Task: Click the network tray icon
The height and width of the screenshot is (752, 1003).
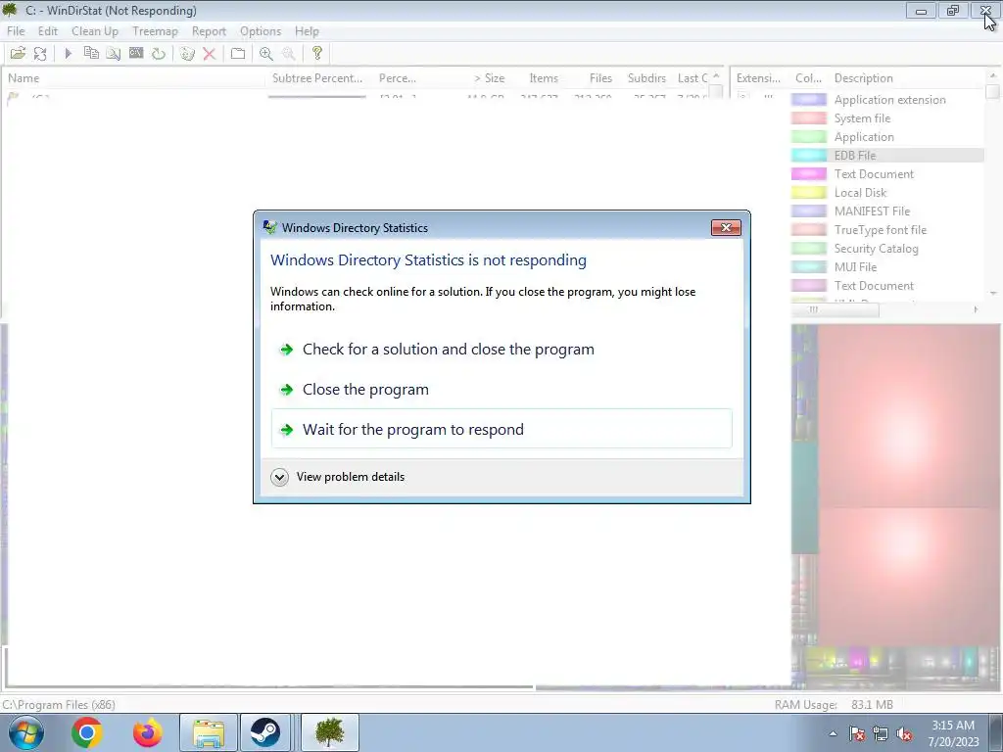Action: coord(881,734)
